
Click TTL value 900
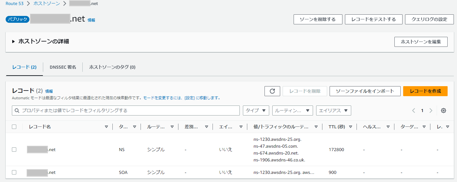(332, 172)
